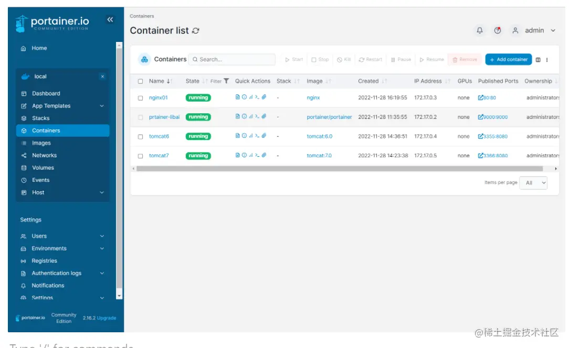The image size is (569, 348).
Task: Click the portainer.io logo
Action: (x=52, y=24)
